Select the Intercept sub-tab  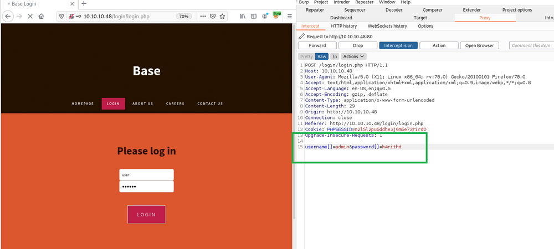click(310, 26)
